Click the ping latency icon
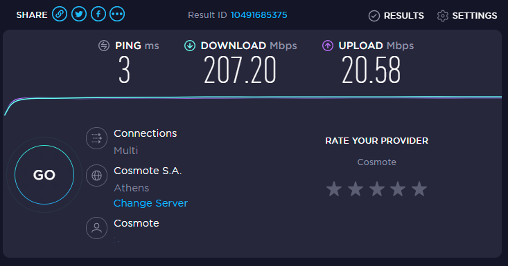 click(x=104, y=46)
